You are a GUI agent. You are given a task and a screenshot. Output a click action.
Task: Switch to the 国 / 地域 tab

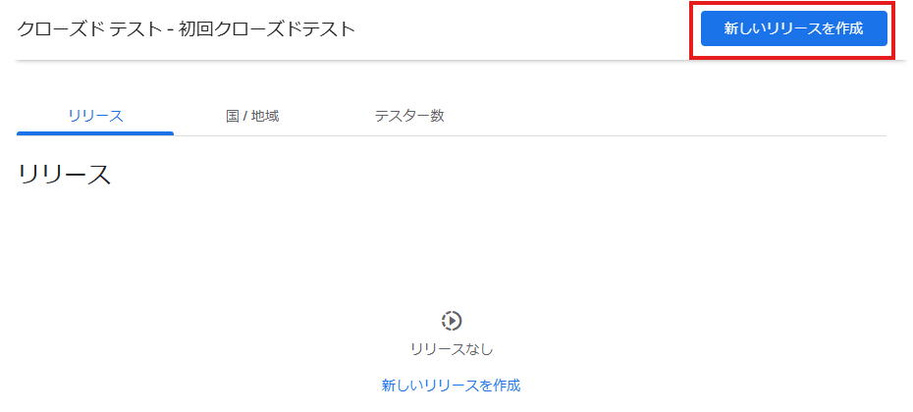(x=252, y=116)
